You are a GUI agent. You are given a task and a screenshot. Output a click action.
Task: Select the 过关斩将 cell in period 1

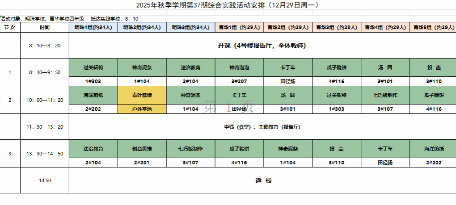pos(93,67)
